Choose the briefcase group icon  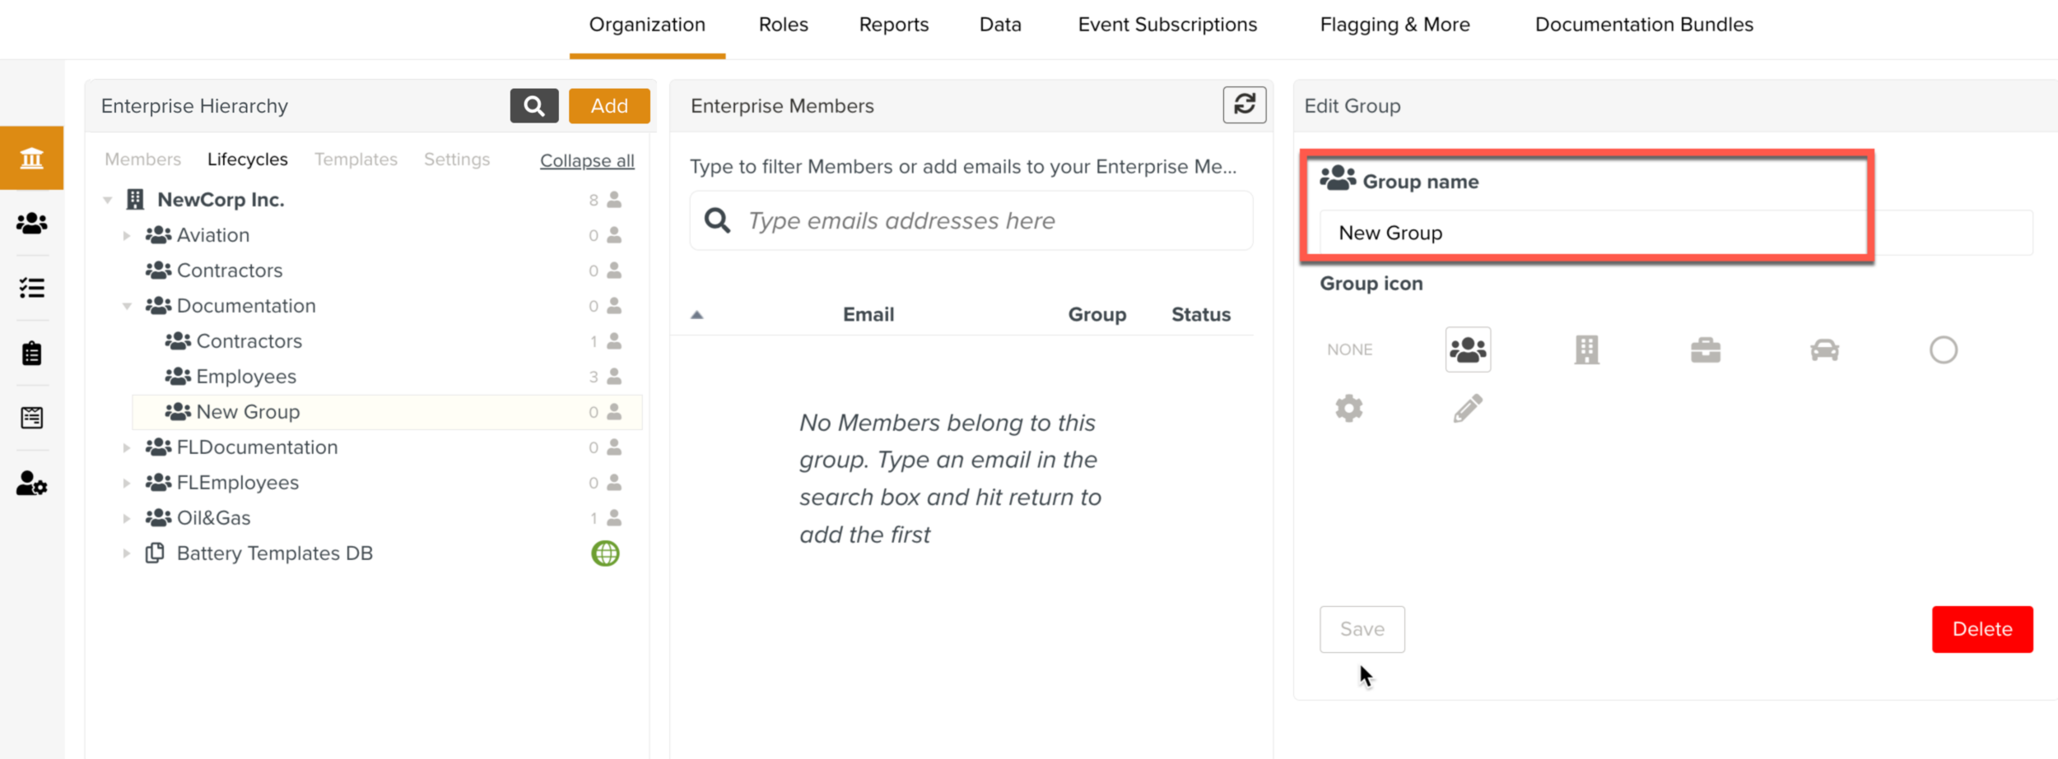tap(1705, 349)
